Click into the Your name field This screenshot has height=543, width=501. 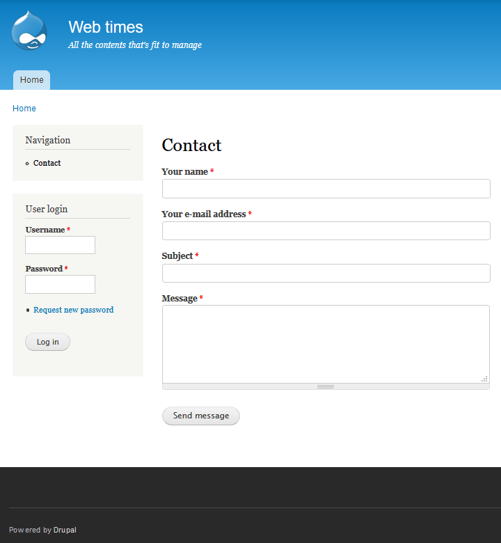click(326, 189)
